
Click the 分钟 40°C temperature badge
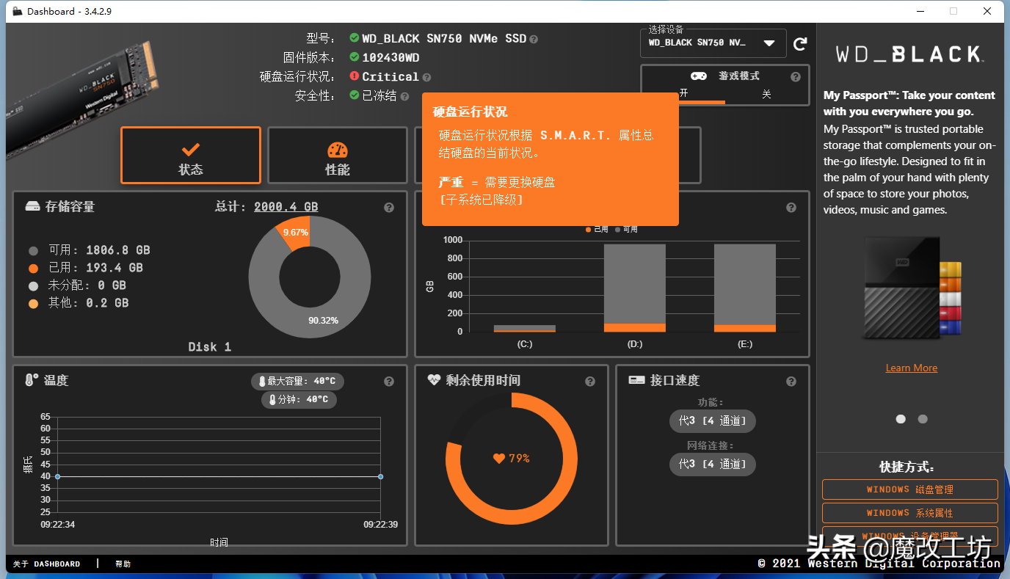click(299, 400)
